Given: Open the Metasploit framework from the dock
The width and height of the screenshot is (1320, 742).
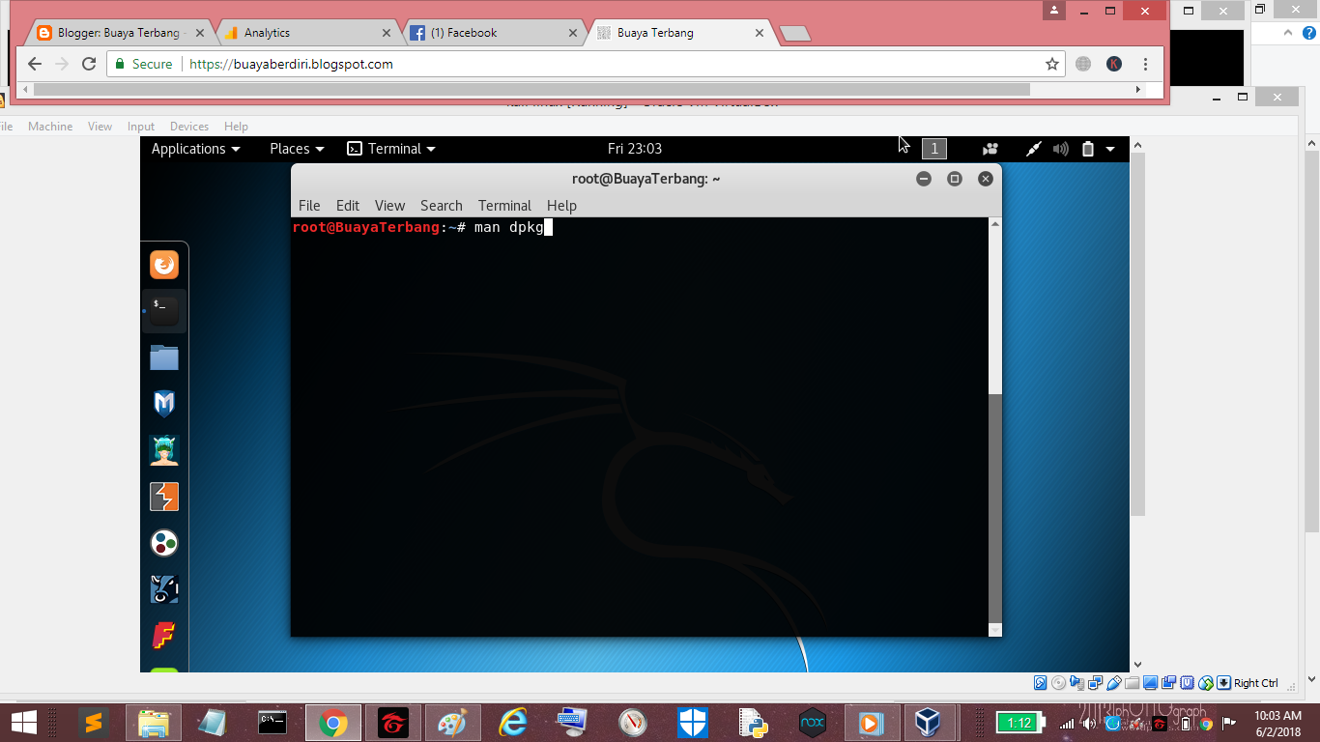Looking at the screenshot, I should (x=163, y=403).
